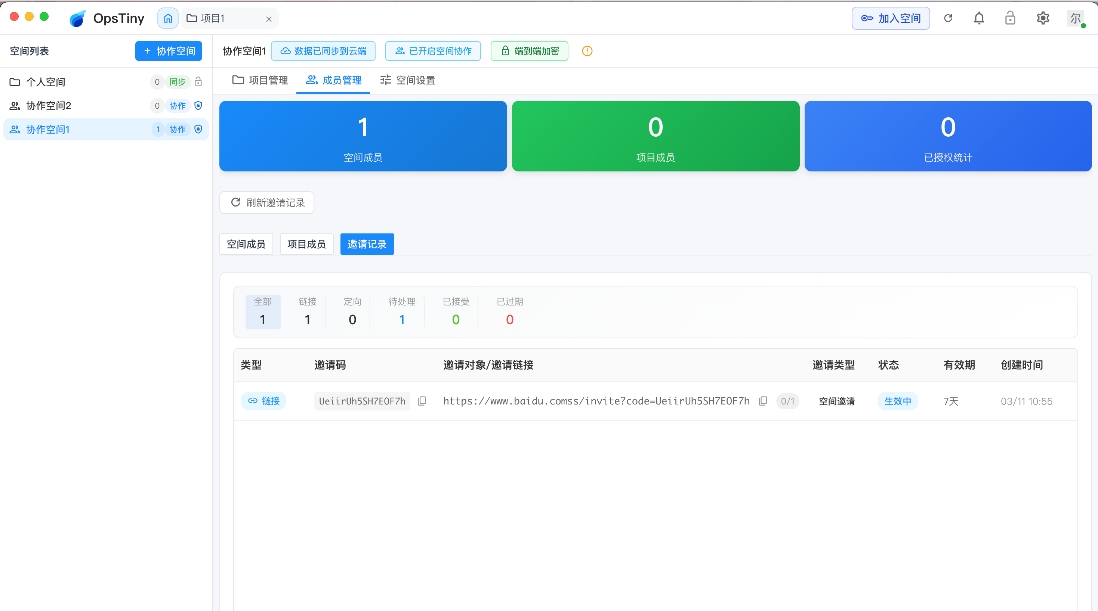Click the OpsTiny logo
This screenshot has height=611, width=1098.
click(x=107, y=18)
